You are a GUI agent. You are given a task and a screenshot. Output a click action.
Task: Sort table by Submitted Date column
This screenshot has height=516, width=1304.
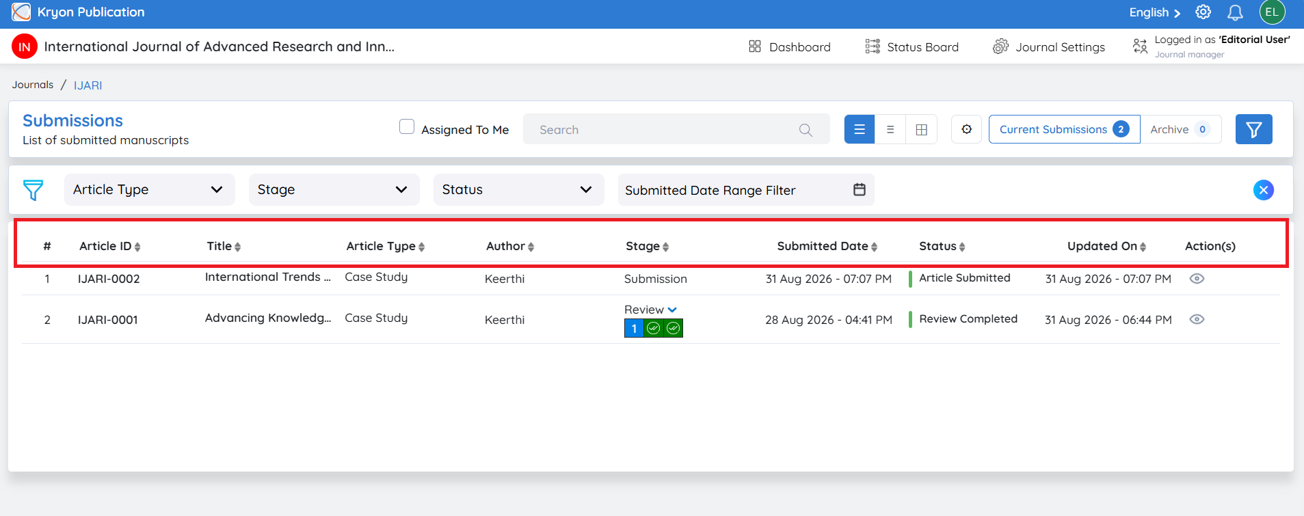pyautogui.click(x=827, y=246)
